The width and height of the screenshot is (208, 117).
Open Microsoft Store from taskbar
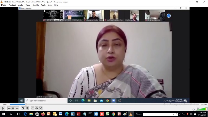37,114
